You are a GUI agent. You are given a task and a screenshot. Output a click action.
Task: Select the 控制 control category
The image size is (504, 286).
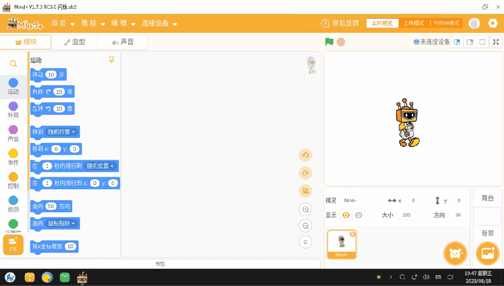tap(13, 180)
